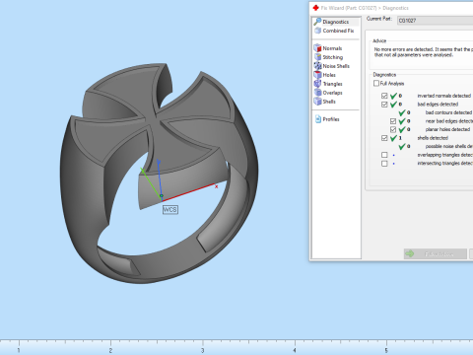
Task: Select the Shells fixing tool
Action: pos(325,102)
